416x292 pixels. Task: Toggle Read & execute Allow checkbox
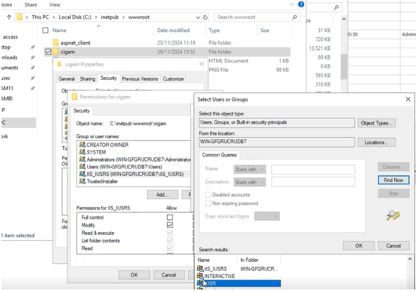[170, 233]
